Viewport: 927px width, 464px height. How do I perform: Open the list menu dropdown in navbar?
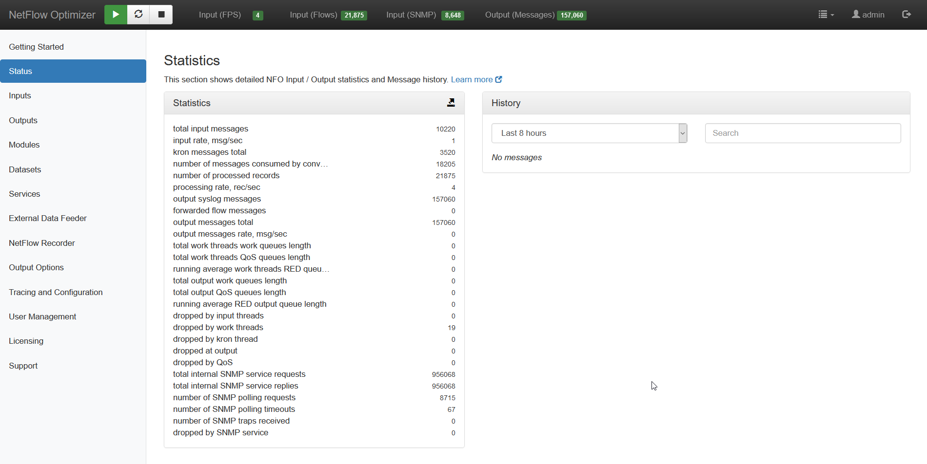tap(826, 15)
